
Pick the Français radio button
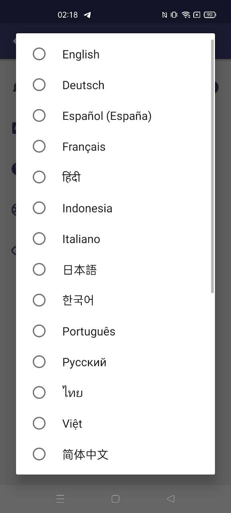click(x=39, y=146)
